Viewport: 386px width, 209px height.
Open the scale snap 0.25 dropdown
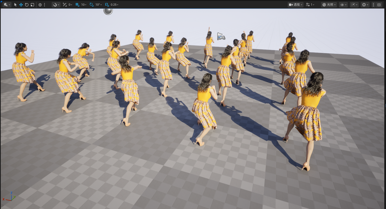coord(115,5)
